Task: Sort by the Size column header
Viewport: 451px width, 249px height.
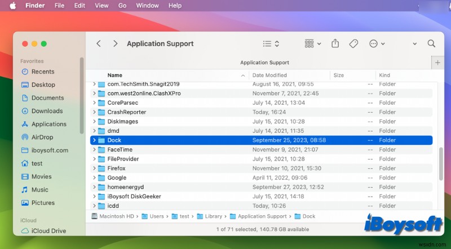Action: tap(339, 75)
